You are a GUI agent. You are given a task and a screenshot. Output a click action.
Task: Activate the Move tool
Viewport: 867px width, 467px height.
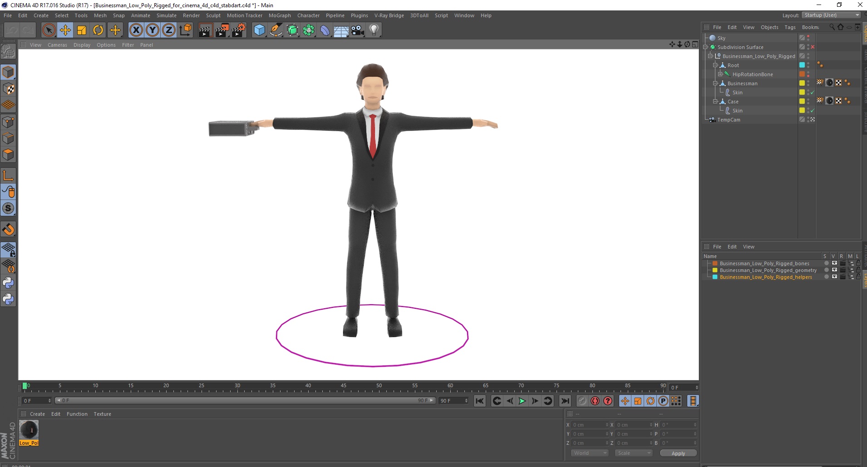coord(65,30)
